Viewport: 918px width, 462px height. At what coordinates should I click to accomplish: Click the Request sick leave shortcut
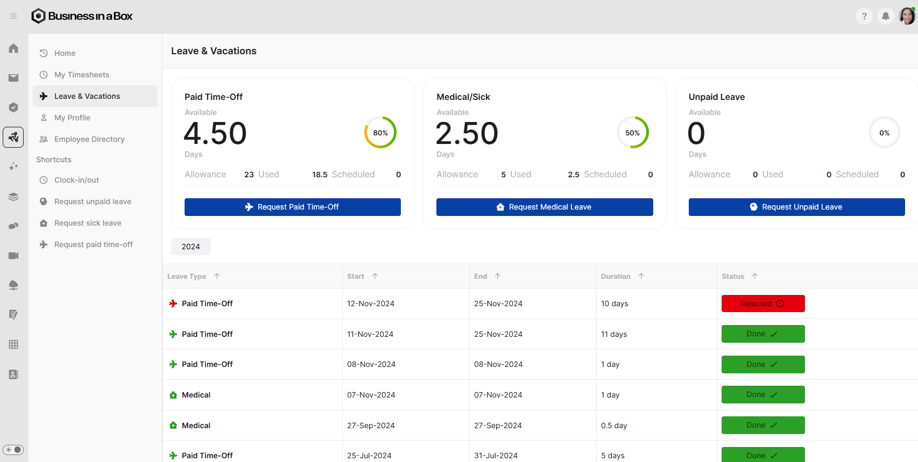click(x=95, y=223)
